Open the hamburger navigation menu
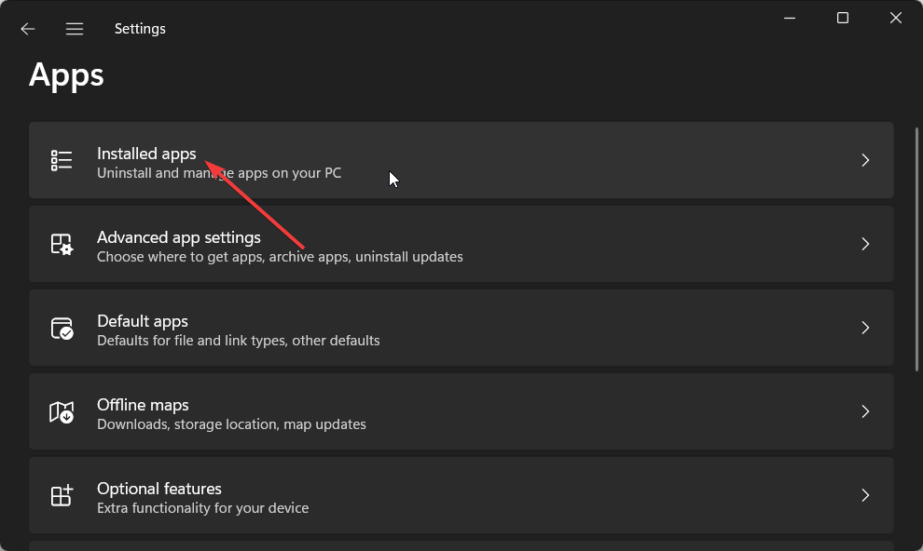This screenshot has height=551, width=923. click(75, 29)
